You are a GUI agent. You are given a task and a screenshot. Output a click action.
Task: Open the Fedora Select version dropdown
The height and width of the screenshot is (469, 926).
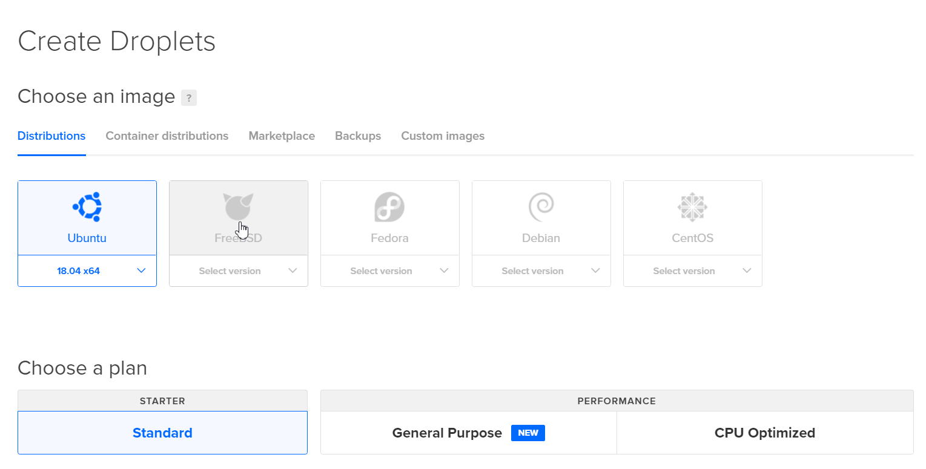tap(390, 271)
